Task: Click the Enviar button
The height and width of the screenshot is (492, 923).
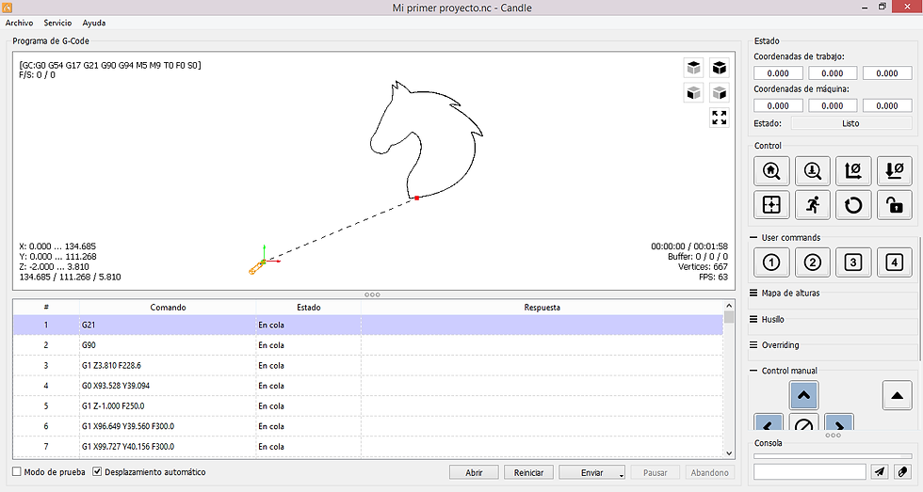Action: [x=591, y=472]
